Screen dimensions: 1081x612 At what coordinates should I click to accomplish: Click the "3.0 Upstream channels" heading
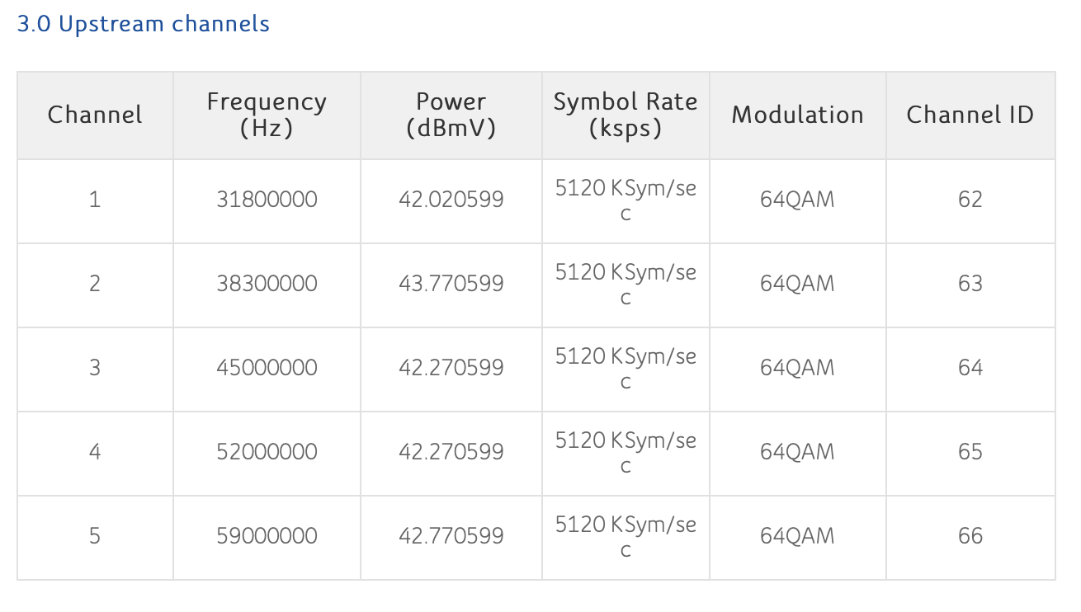tap(144, 24)
